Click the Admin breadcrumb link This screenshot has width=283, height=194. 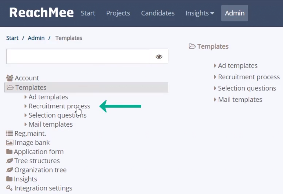36,38
